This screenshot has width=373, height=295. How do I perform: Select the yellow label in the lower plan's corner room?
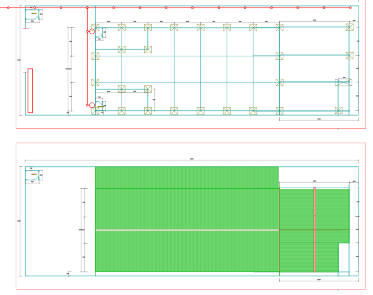[34, 174]
